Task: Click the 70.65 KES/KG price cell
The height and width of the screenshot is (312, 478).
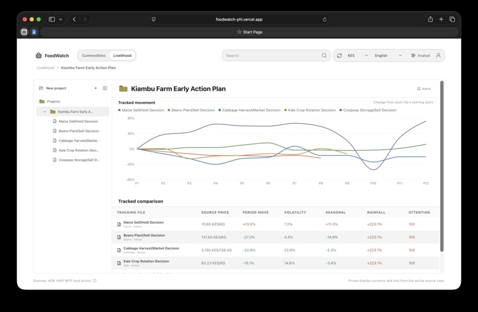Action: pyautogui.click(x=213, y=224)
